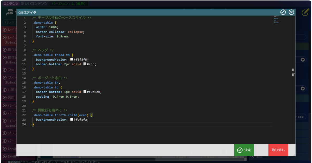Click the 新しいコンテンツ title text
The height and width of the screenshot is (163, 312).
[34, 4]
